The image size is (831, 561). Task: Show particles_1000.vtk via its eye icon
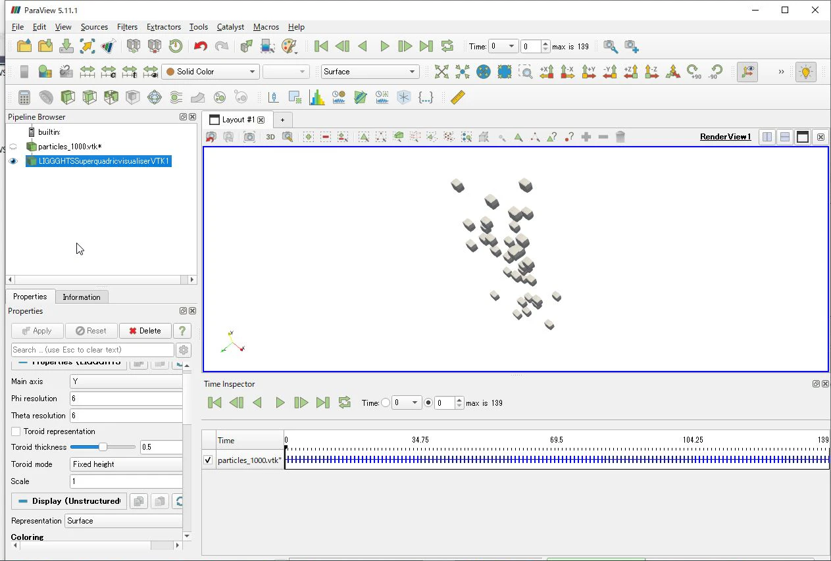13,147
